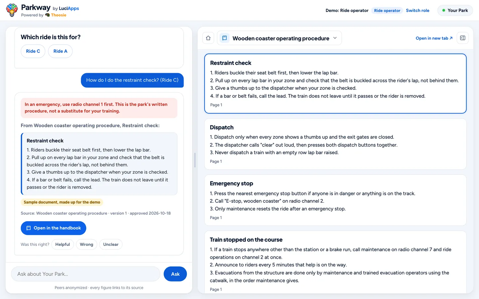The height and width of the screenshot is (299, 479).
Task: Select the Dispatch section card
Action: [335, 144]
